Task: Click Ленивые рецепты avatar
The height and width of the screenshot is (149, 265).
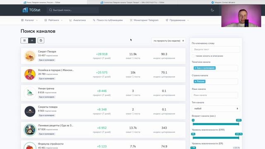Action: click(x=30, y=130)
